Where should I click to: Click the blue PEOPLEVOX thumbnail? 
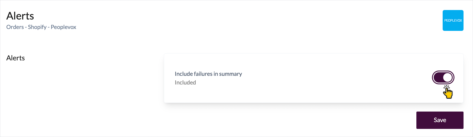453,21
